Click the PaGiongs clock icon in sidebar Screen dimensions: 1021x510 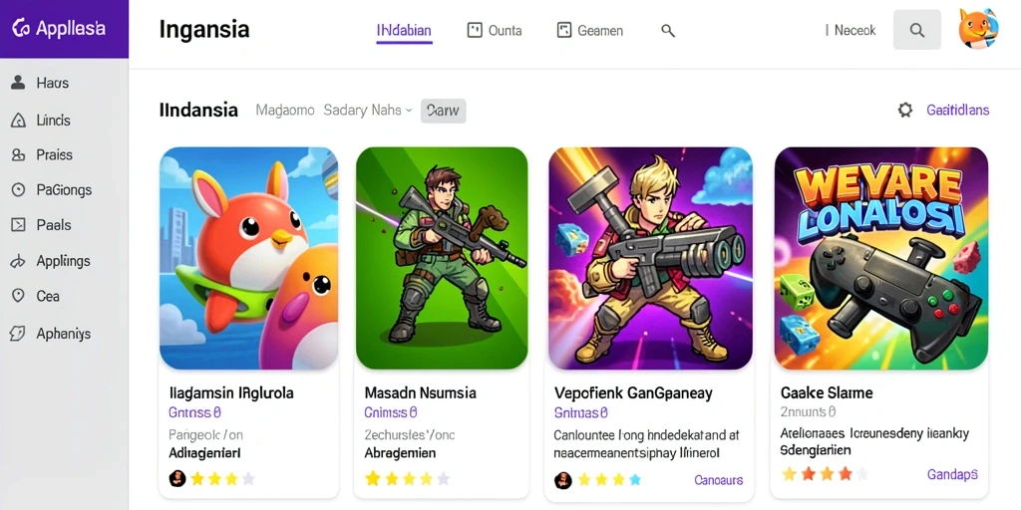point(18,190)
